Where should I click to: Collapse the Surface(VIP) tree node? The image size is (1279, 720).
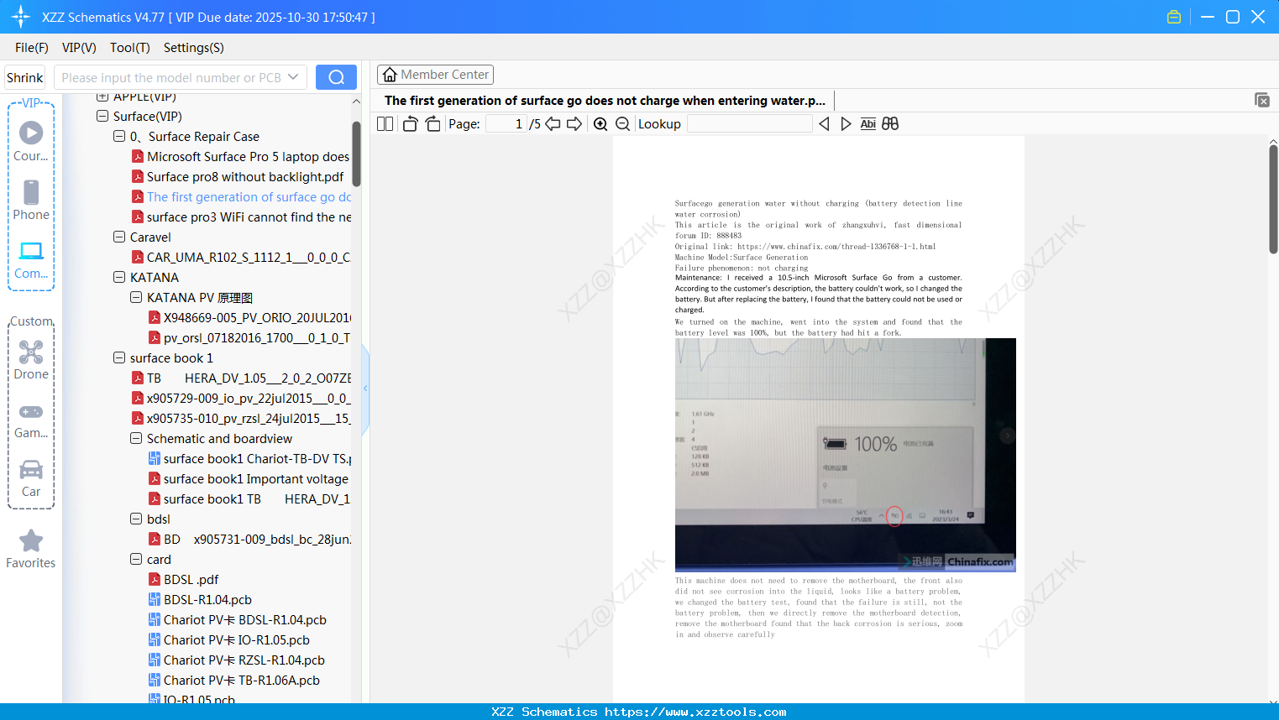click(102, 116)
